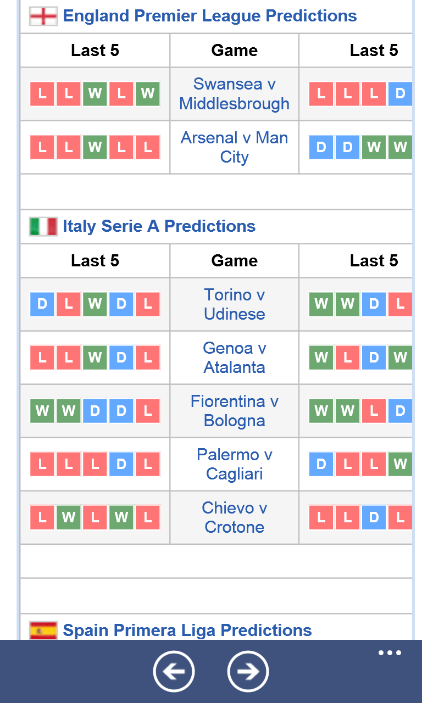Click the forward arrow navigation button
Image resolution: width=422 pixels, height=703 pixels.
(x=248, y=671)
